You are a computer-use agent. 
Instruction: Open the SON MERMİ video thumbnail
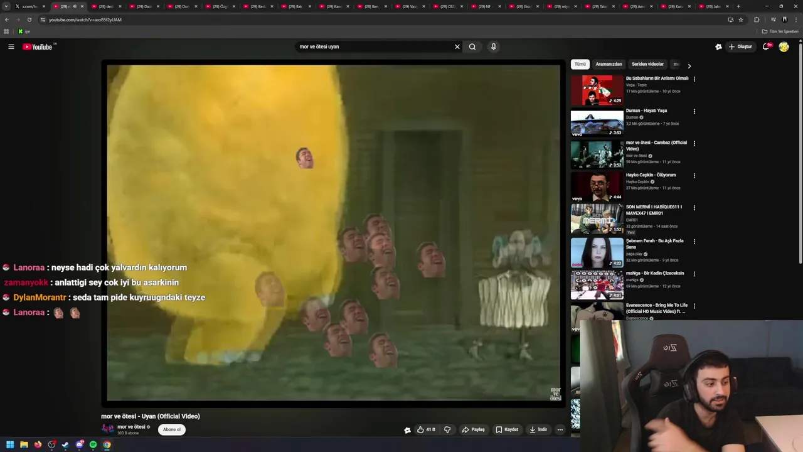coord(597,219)
